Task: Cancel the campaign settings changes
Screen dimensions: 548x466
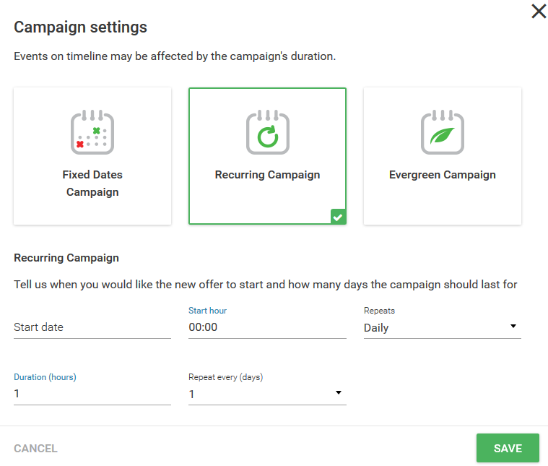Action: [35, 449]
